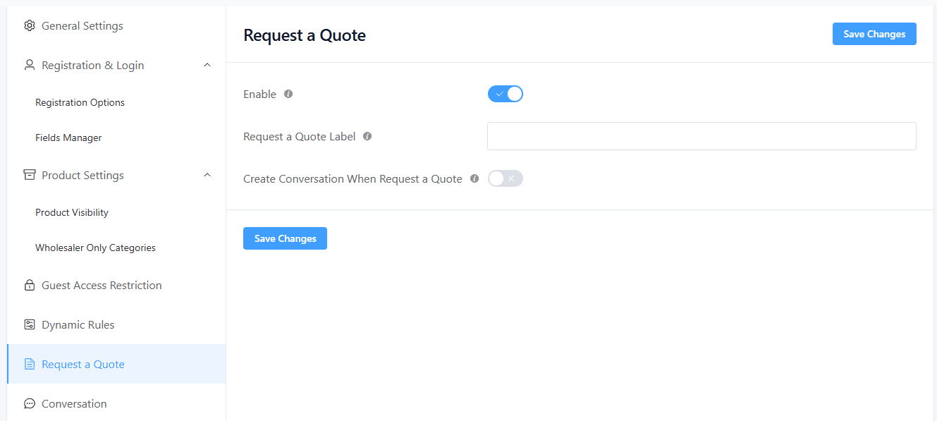Click Registration & Login menu label

92,66
